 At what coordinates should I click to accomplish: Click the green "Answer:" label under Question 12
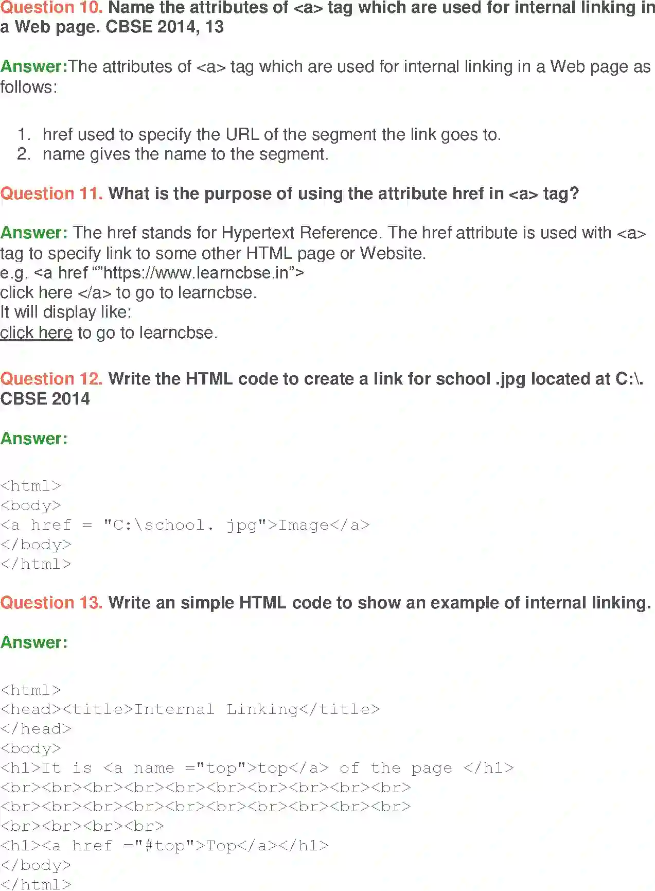tap(34, 439)
